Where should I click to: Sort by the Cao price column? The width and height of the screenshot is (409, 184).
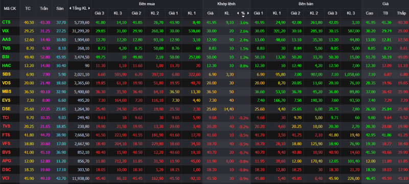coord(369,13)
